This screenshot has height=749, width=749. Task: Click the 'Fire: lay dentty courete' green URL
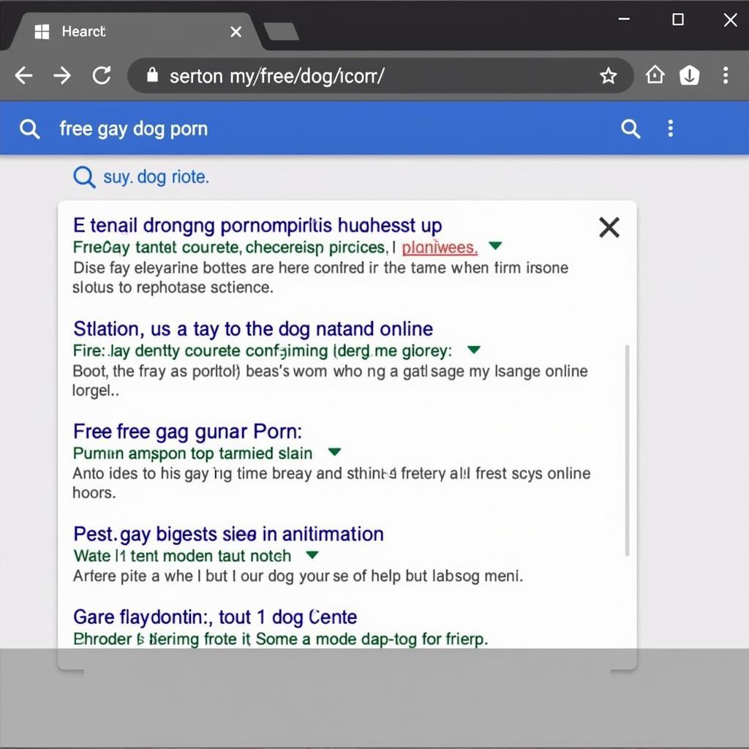263,351
